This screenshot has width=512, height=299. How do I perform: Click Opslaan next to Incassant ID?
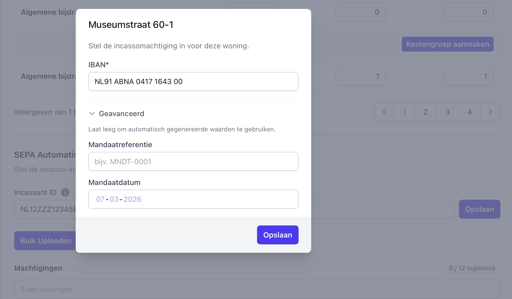click(x=479, y=209)
